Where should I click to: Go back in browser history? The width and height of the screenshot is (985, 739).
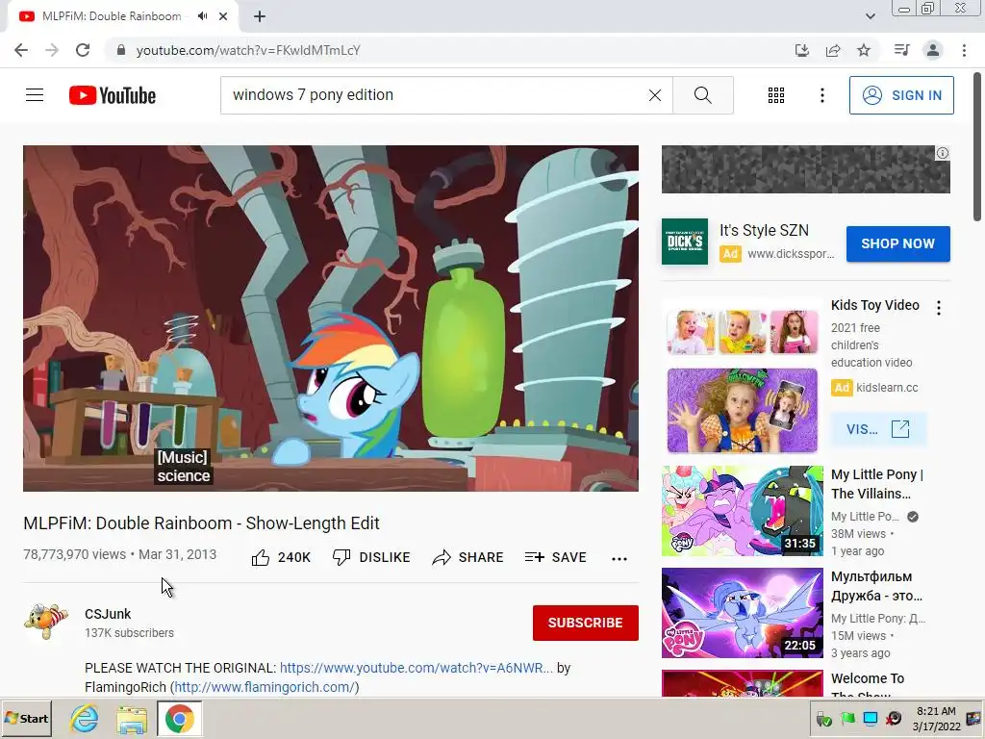[21, 50]
